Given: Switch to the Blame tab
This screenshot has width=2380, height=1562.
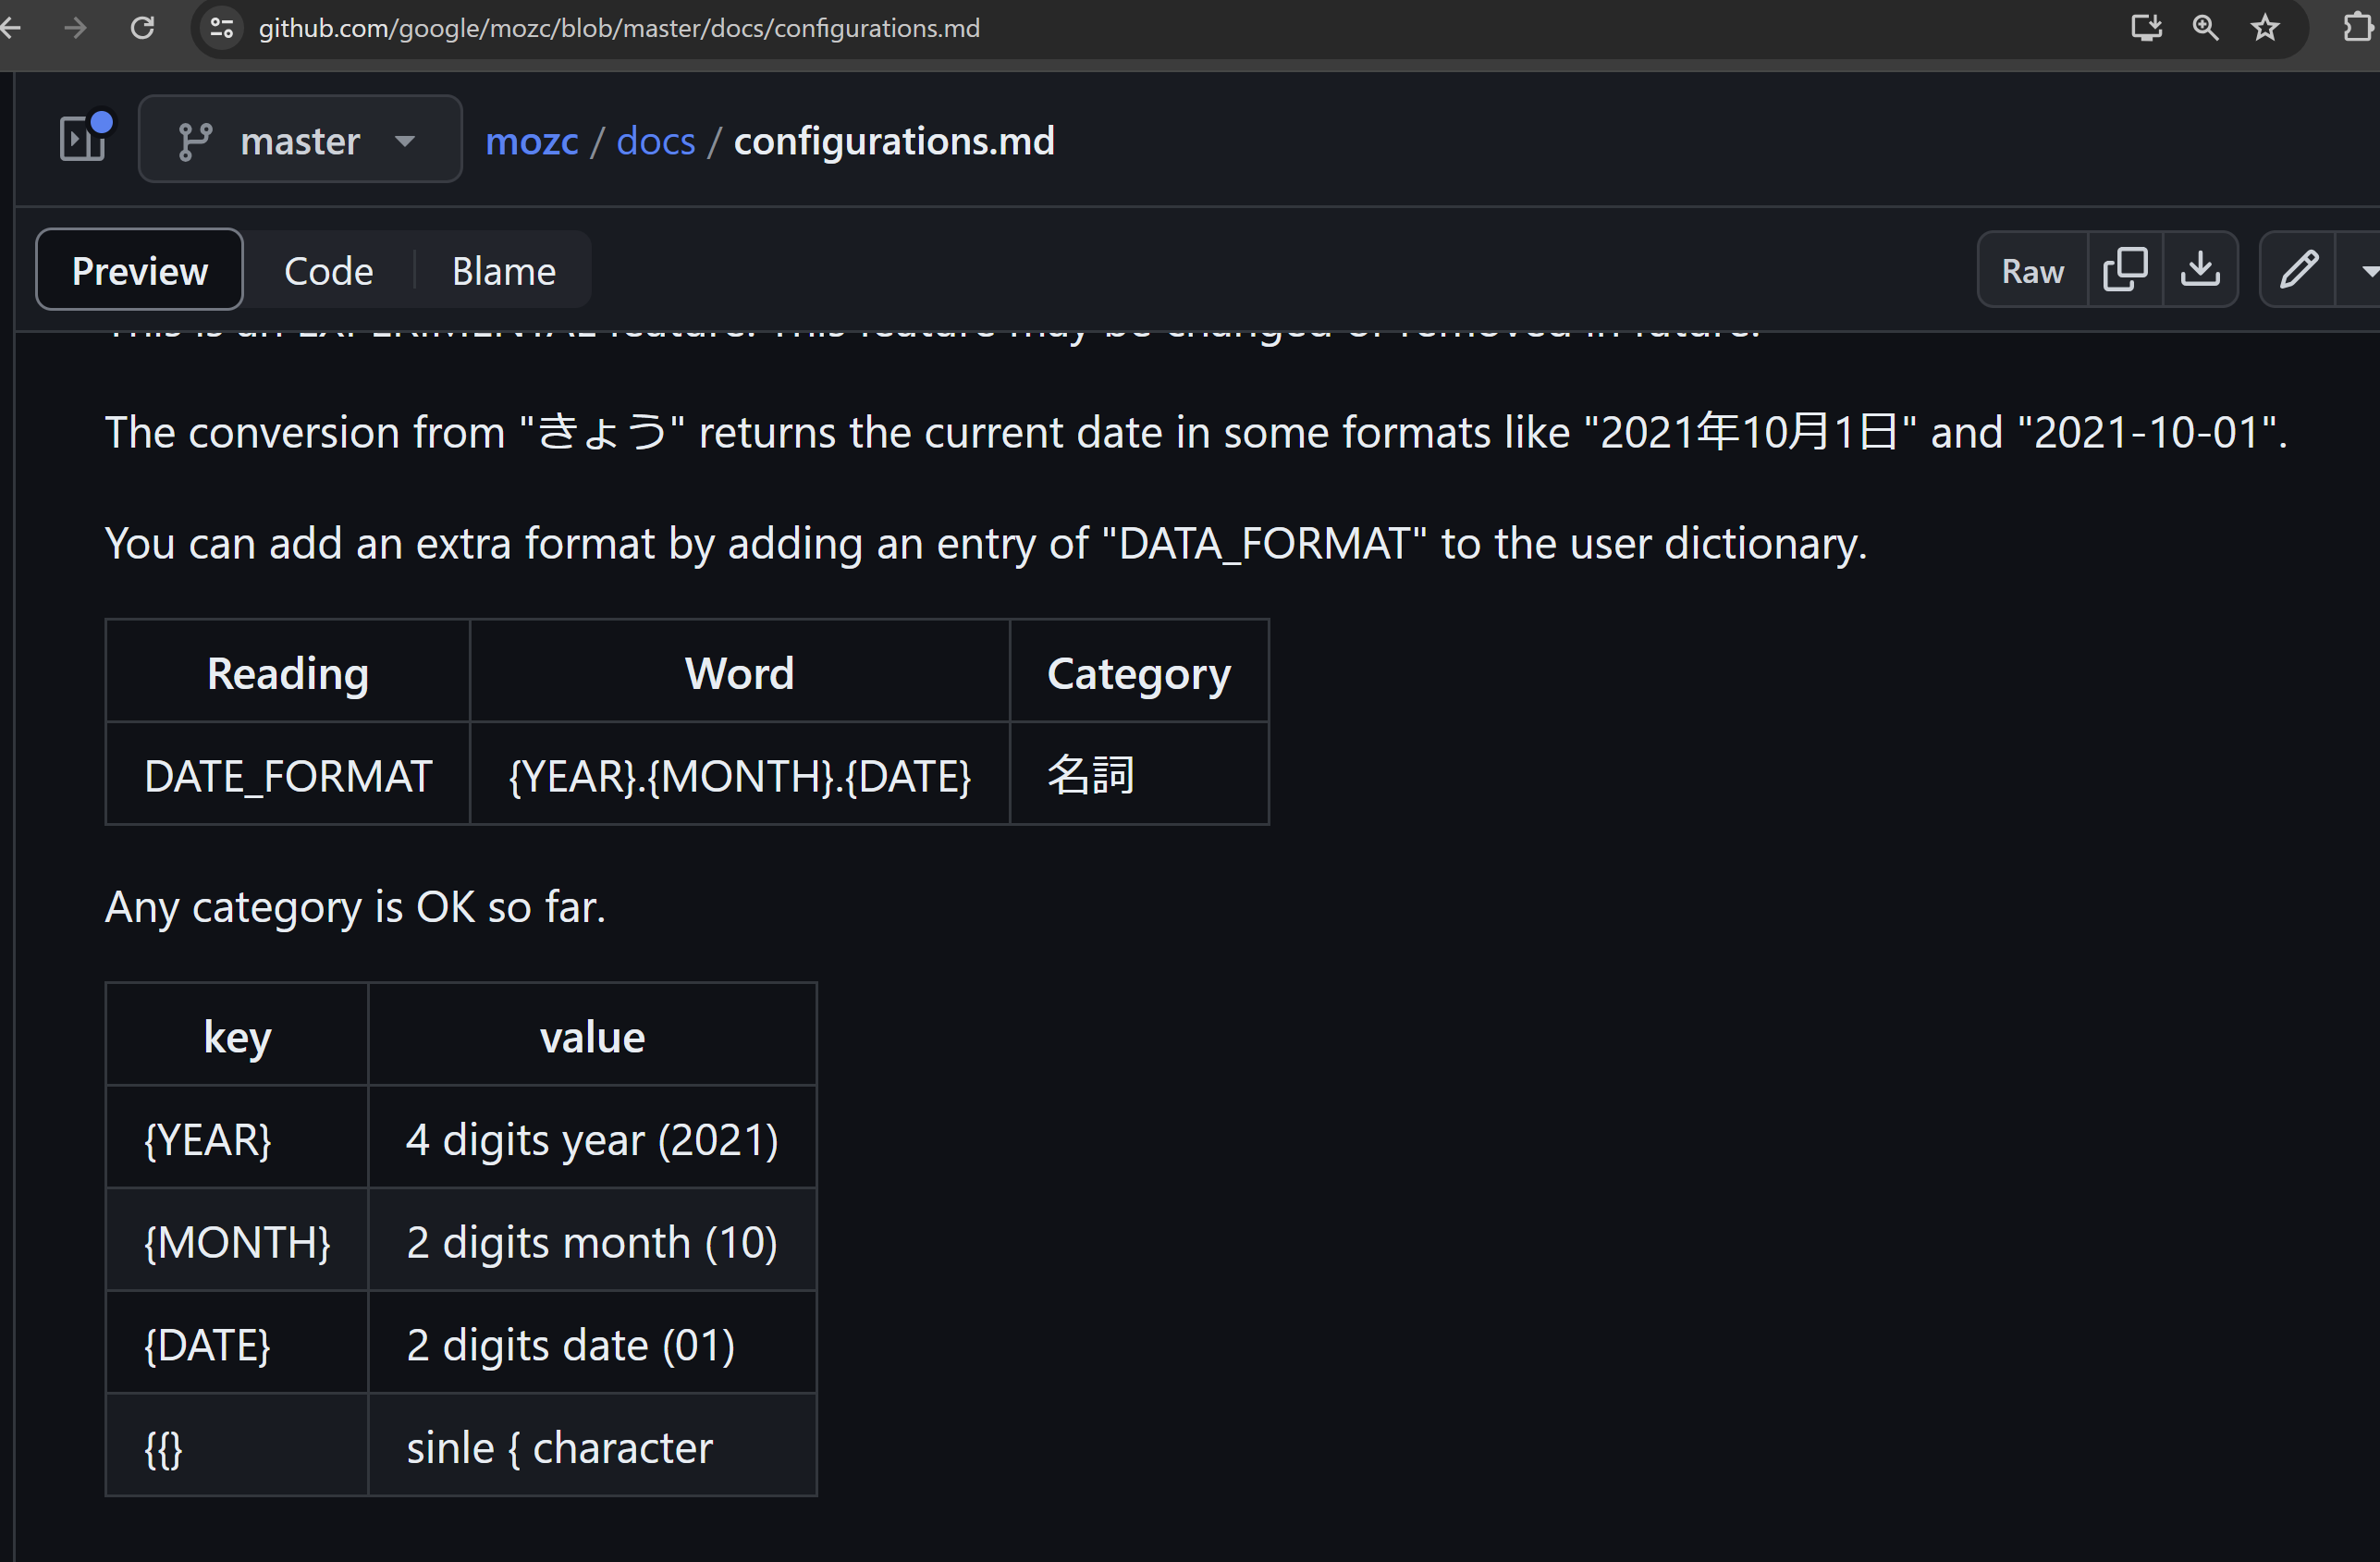Looking at the screenshot, I should point(503,271).
